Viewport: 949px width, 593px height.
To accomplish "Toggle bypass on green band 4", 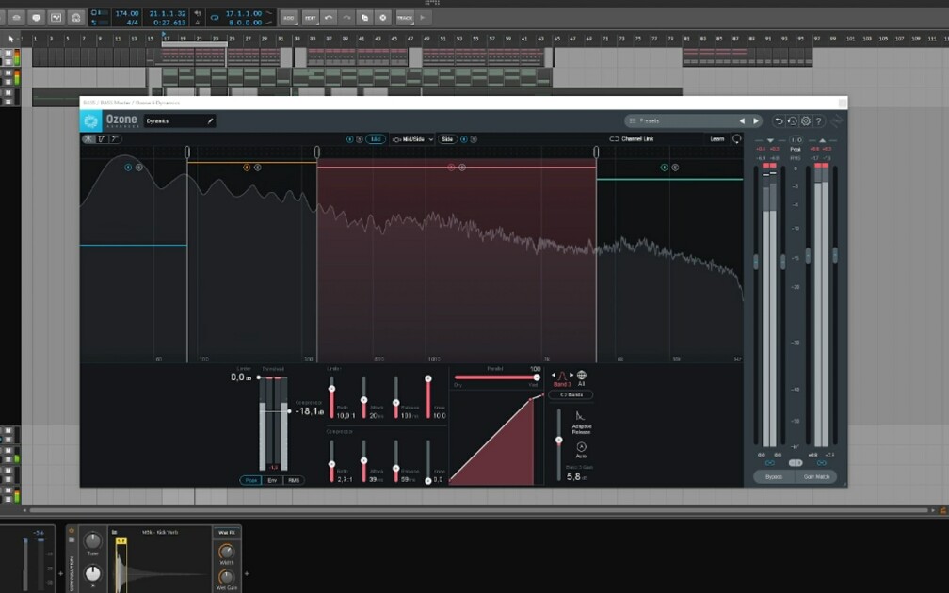I will point(664,167).
